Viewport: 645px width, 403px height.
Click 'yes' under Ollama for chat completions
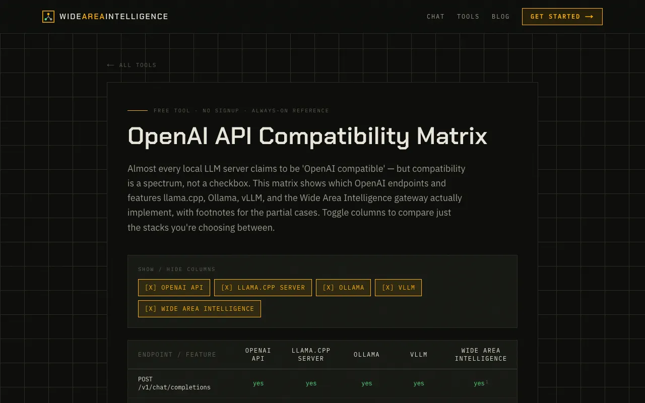tap(366, 383)
